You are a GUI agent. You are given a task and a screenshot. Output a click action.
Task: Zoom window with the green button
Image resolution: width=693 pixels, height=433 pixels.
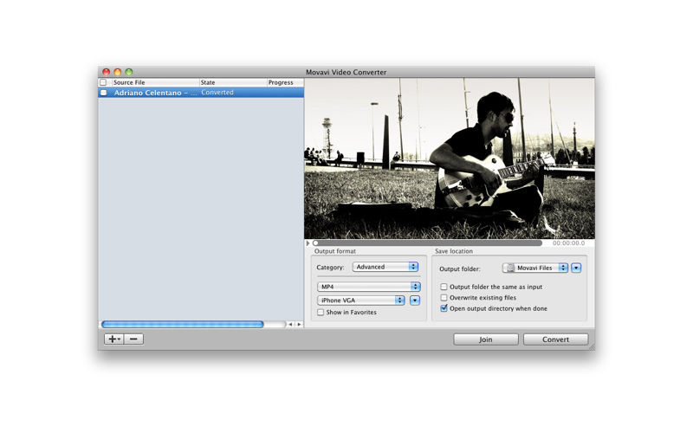pos(129,72)
